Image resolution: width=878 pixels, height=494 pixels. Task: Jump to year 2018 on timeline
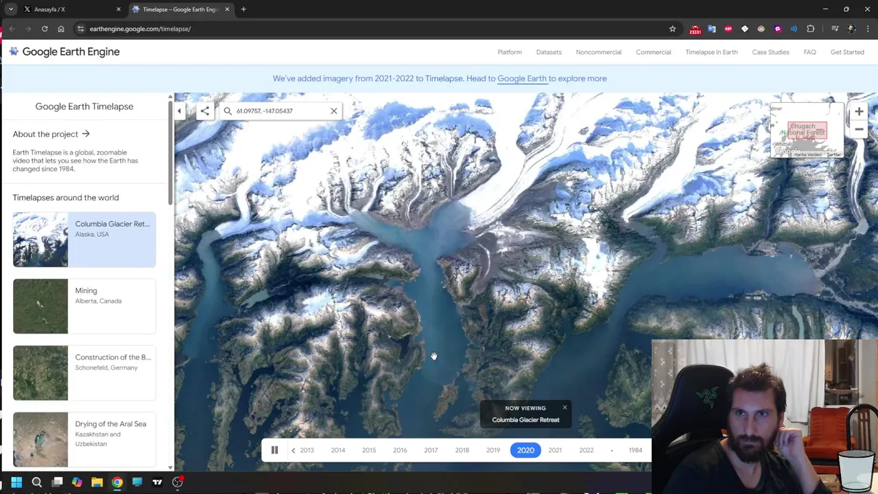pyautogui.click(x=462, y=450)
